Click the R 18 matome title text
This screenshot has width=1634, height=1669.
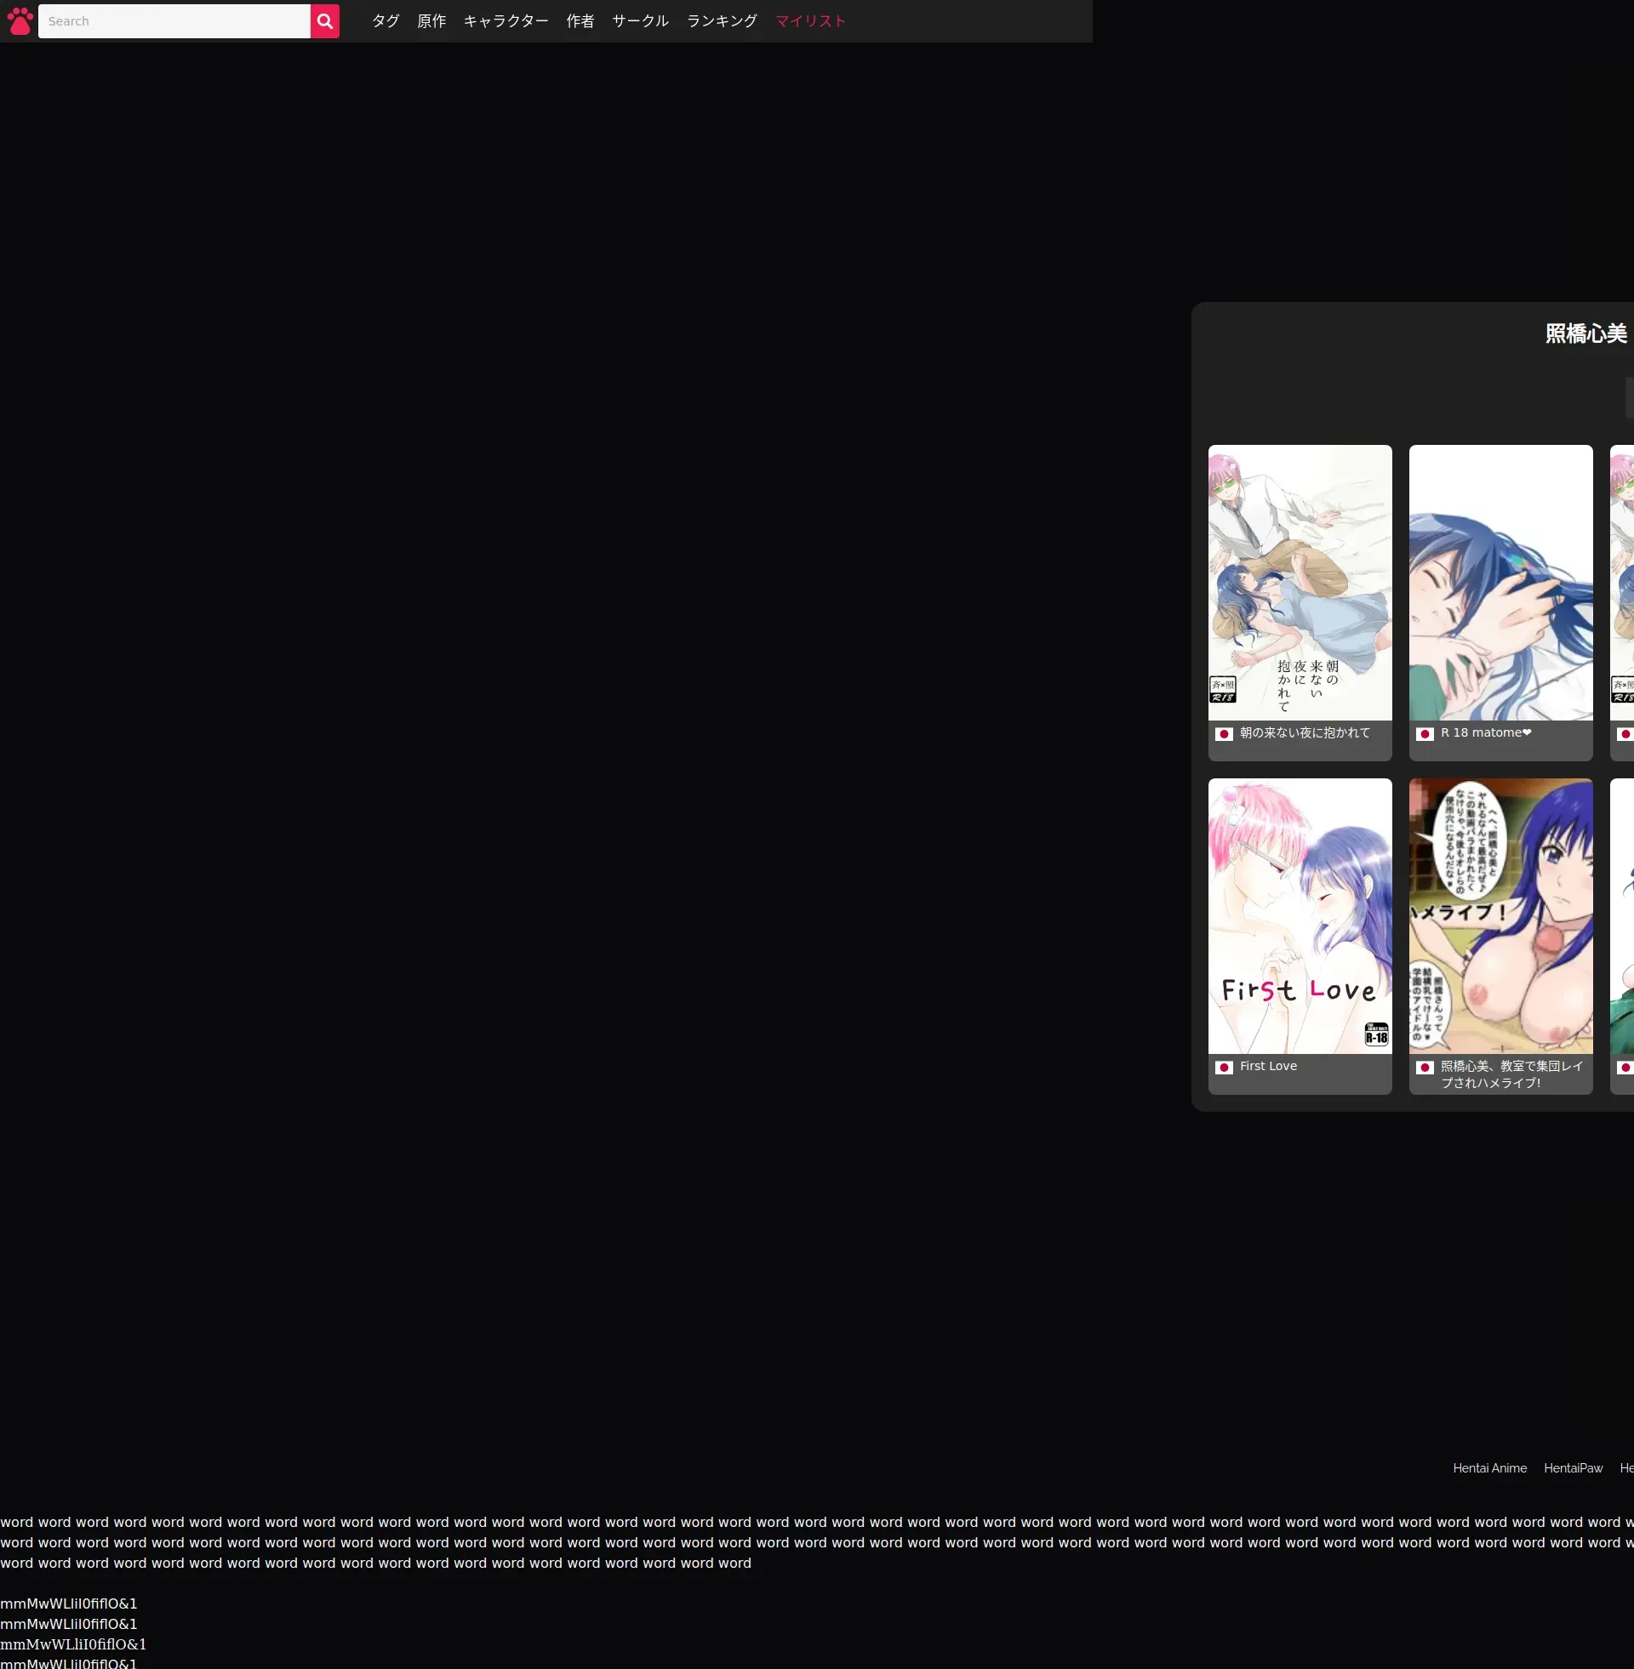pos(1485,732)
